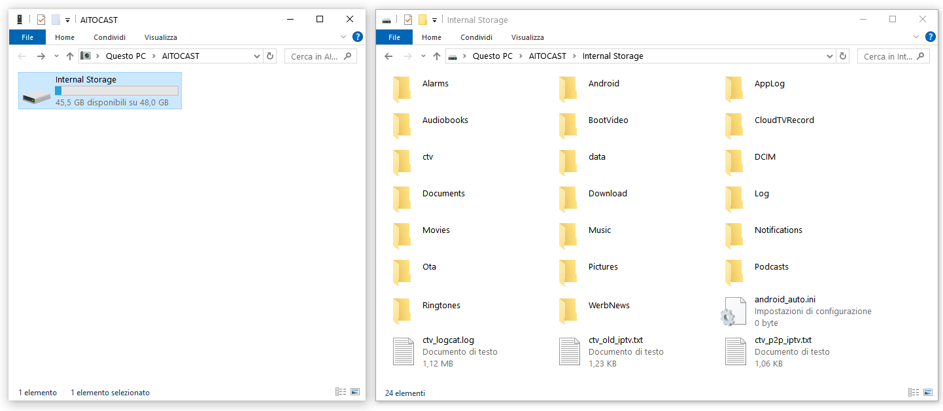Screen dimensions: 943x411
Task: Navigate back in Internal Storage window
Action: pyautogui.click(x=388, y=56)
